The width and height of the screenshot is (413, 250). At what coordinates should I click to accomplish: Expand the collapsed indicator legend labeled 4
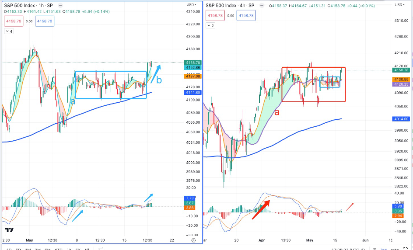click(9, 31)
